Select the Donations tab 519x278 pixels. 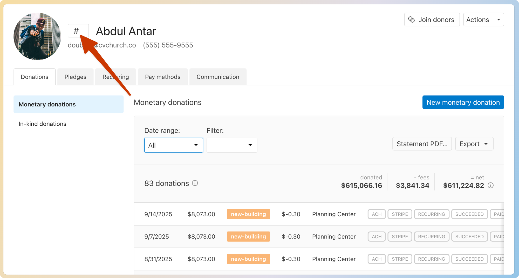point(35,77)
